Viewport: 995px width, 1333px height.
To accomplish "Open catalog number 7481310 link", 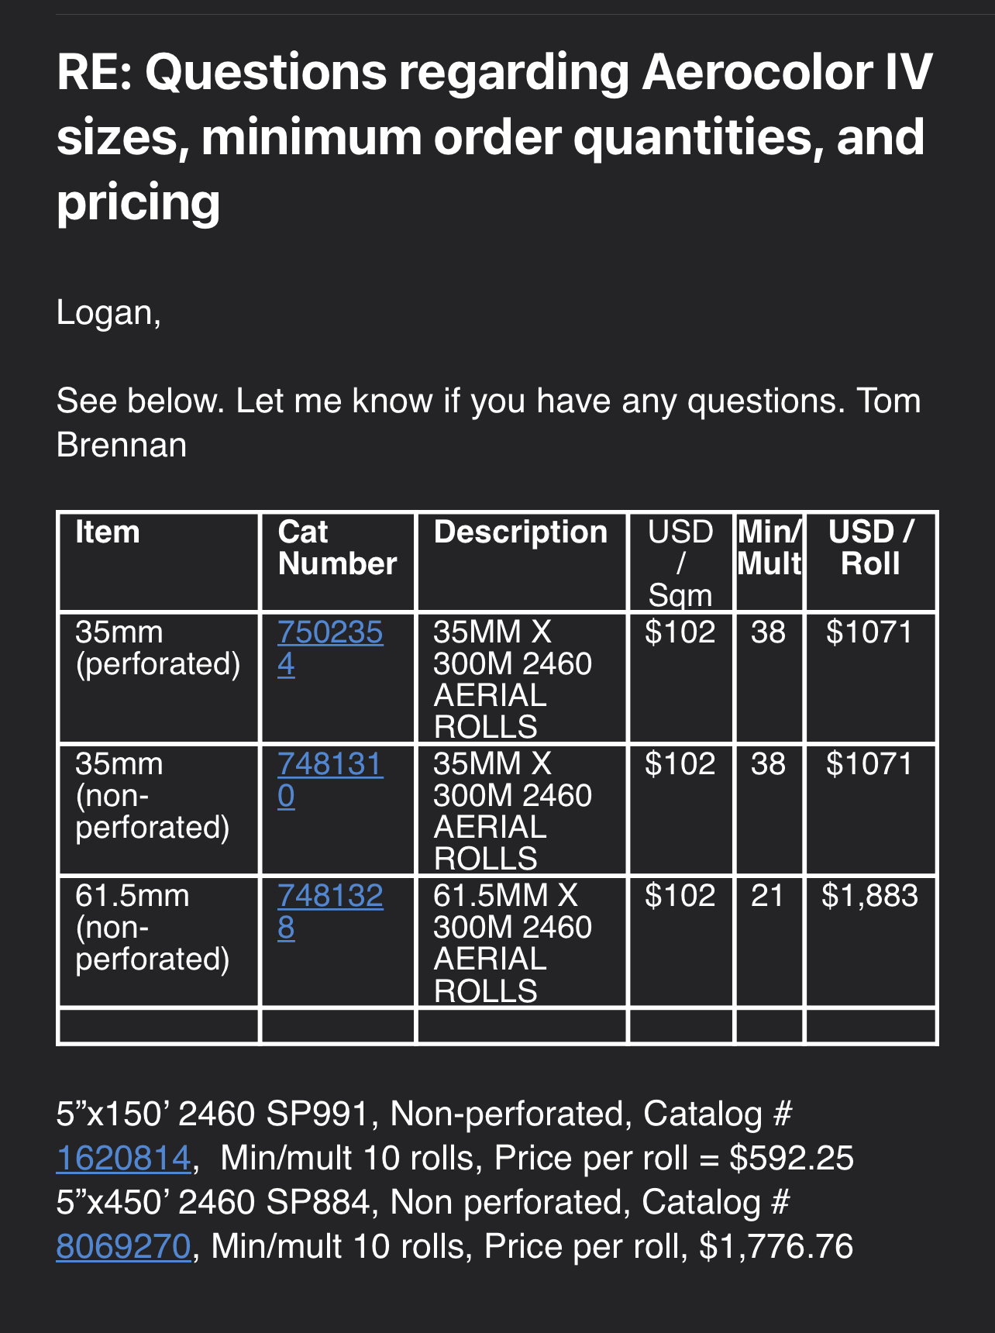I will point(329,765).
